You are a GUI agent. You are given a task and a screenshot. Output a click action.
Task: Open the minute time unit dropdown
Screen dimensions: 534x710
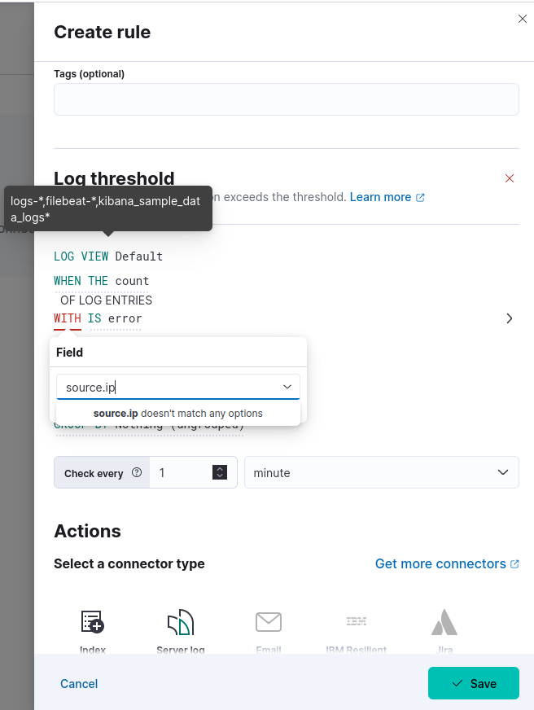pyautogui.click(x=381, y=472)
